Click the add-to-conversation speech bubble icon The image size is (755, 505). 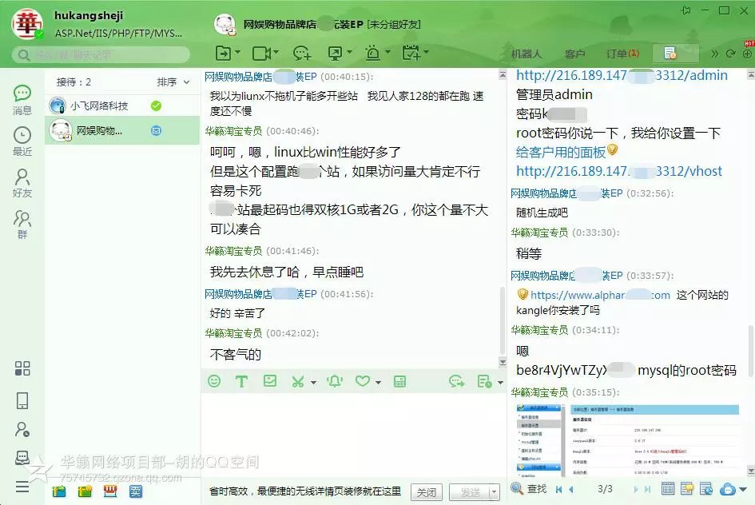301,53
